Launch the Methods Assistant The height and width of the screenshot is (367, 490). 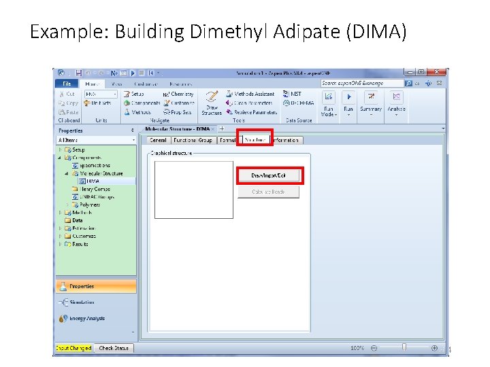[x=250, y=94]
